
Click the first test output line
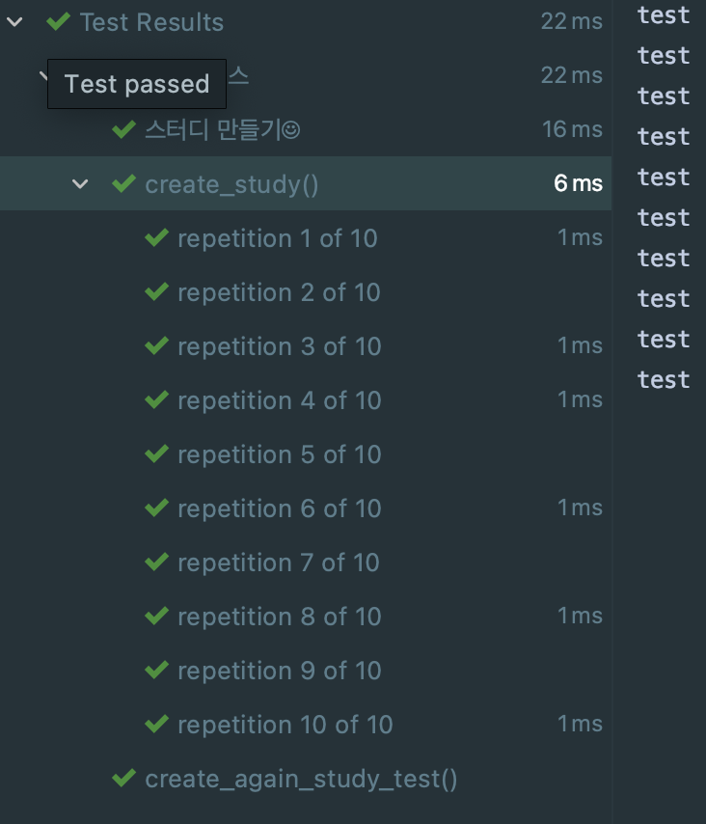664,14
